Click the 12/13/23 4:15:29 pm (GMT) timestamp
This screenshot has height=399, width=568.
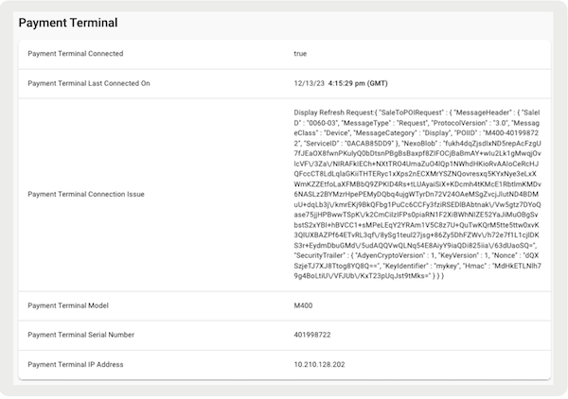pyautogui.click(x=341, y=83)
